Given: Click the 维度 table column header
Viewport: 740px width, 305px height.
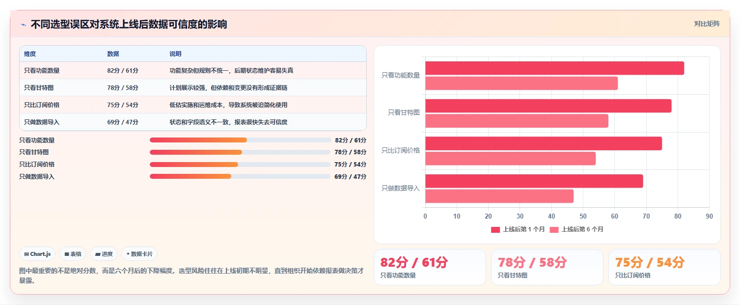Looking at the screenshot, I should pyautogui.click(x=30, y=54).
